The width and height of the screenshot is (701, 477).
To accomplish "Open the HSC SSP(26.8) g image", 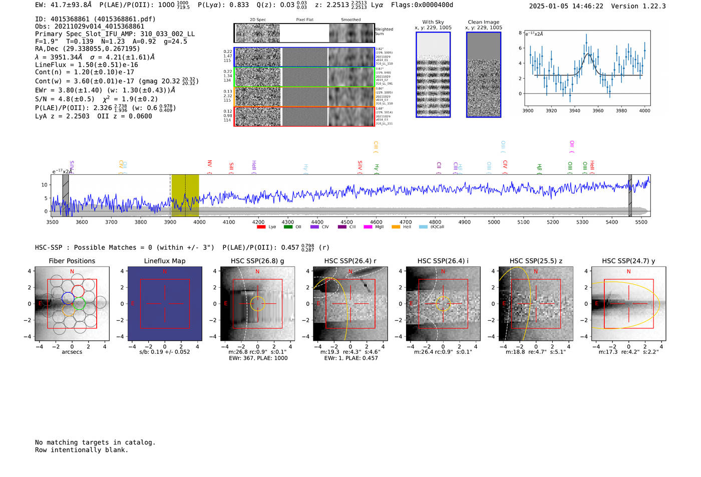I will (257, 303).
